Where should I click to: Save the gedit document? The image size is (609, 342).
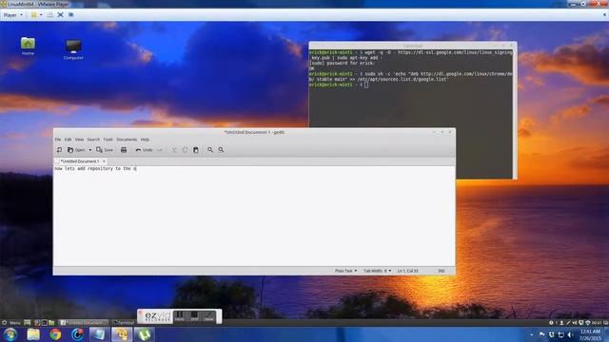(105, 150)
